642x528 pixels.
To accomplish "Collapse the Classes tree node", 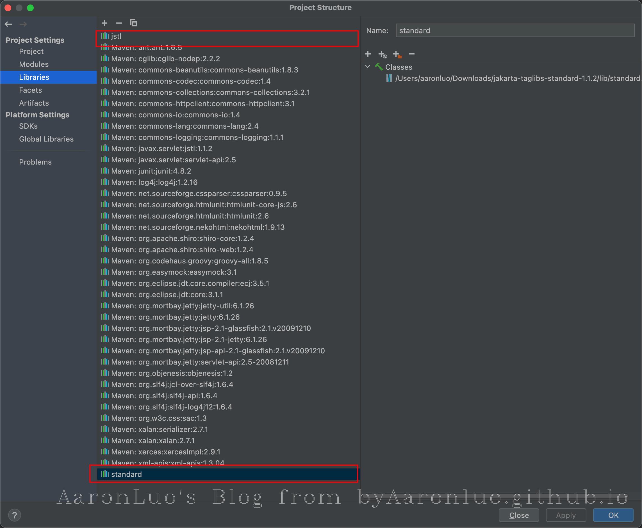I will pos(368,67).
